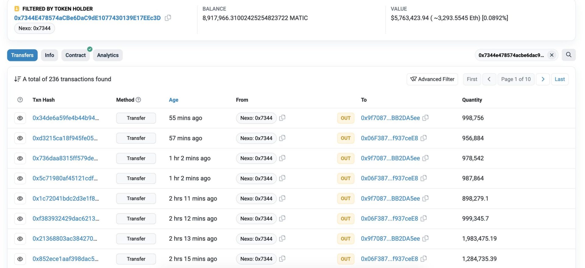Copy To address in 57 mins ago row
585x268 pixels.
[x=424, y=138]
